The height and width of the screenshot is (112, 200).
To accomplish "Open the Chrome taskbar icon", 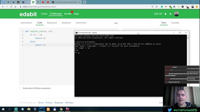I will pos(61,109).
